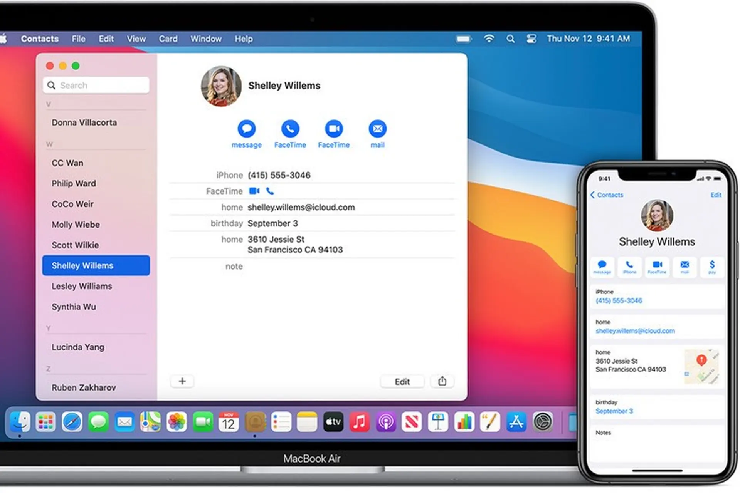Open Safari from the Dock
The width and height of the screenshot is (740, 493).
[x=72, y=422]
